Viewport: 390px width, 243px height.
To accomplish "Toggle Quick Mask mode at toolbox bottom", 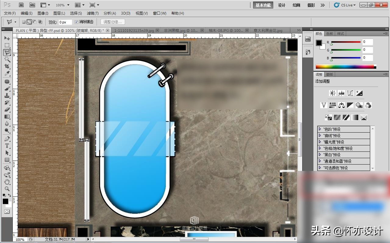I will point(7,211).
